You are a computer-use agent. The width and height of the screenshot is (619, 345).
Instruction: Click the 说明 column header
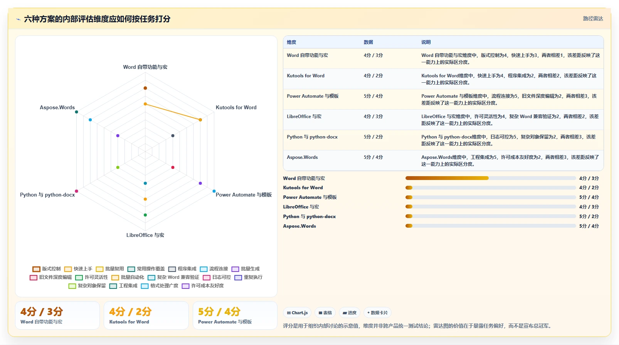pyautogui.click(x=426, y=42)
